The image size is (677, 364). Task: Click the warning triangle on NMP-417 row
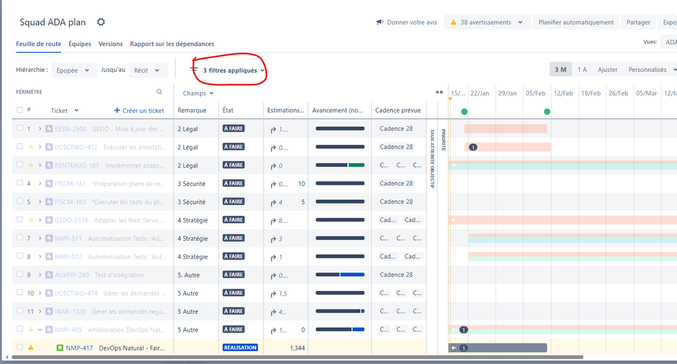coord(31,347)
